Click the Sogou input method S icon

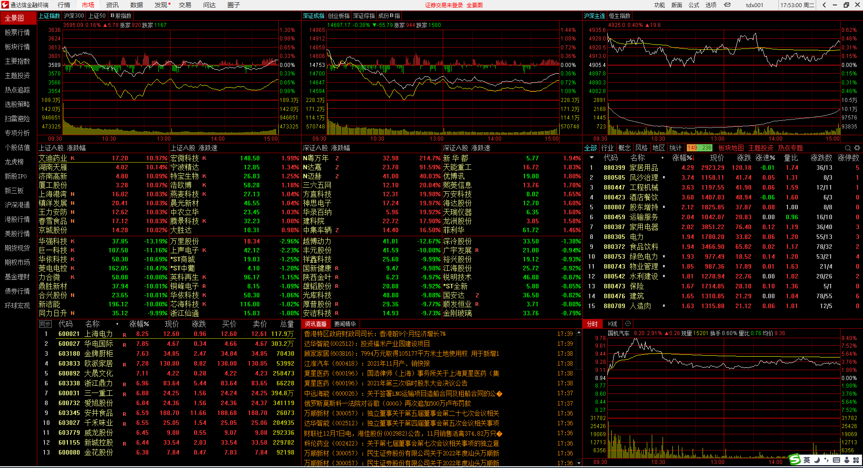coord(795,459)
